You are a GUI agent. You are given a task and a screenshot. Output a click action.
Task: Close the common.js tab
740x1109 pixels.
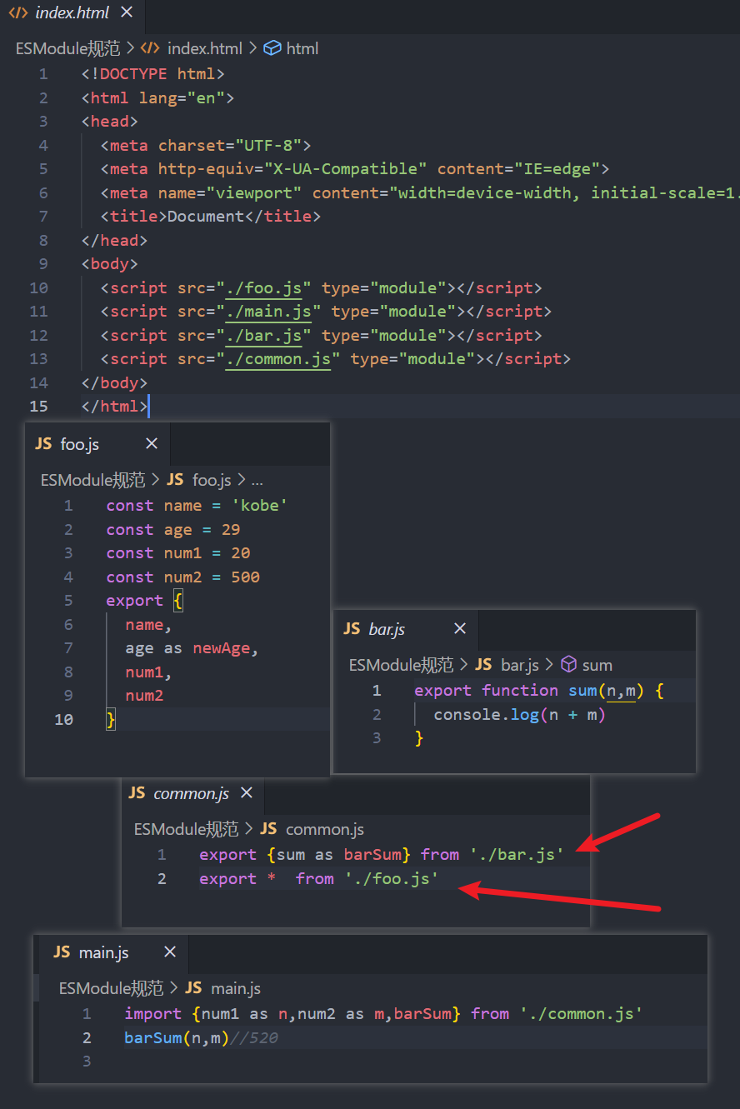[x=247, y=793]
